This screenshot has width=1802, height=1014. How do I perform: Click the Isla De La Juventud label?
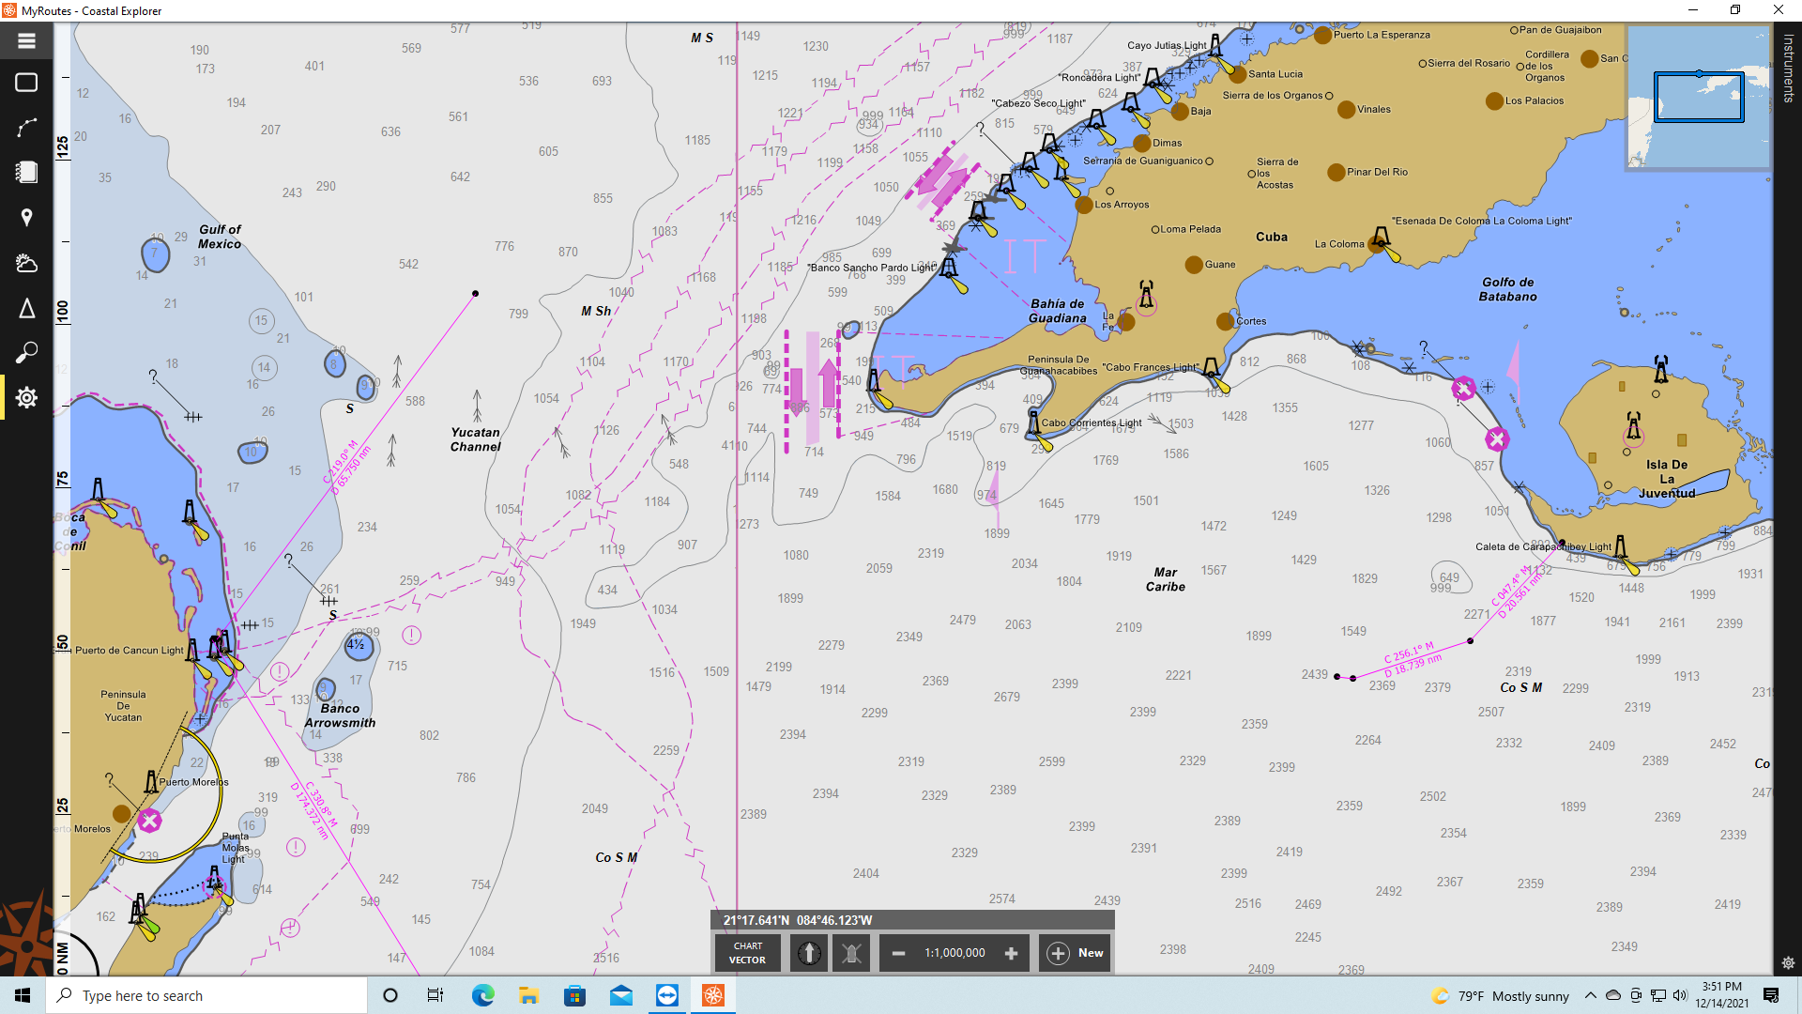tap(1667, 479)
